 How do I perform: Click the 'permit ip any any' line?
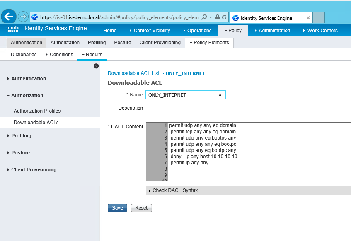click(189, 163)
